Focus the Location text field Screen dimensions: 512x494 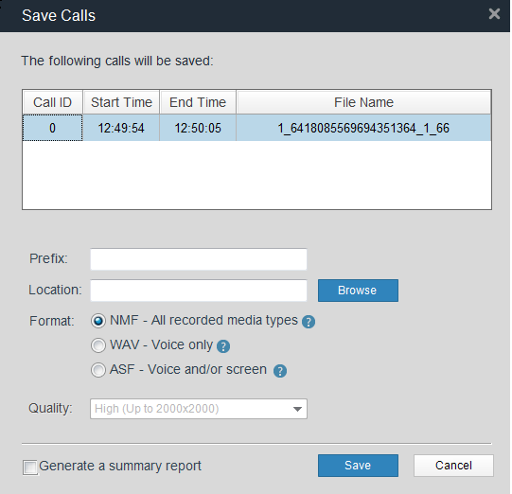199,291
